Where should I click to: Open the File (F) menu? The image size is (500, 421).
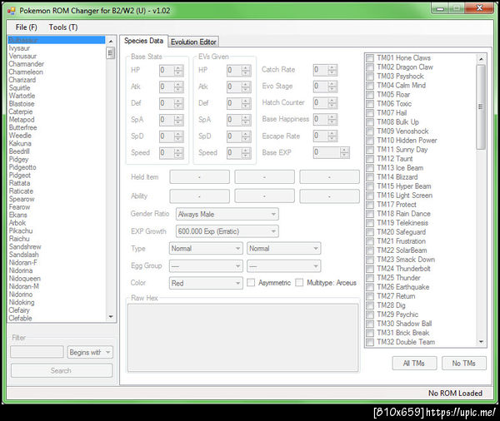[x=26, y=27]
